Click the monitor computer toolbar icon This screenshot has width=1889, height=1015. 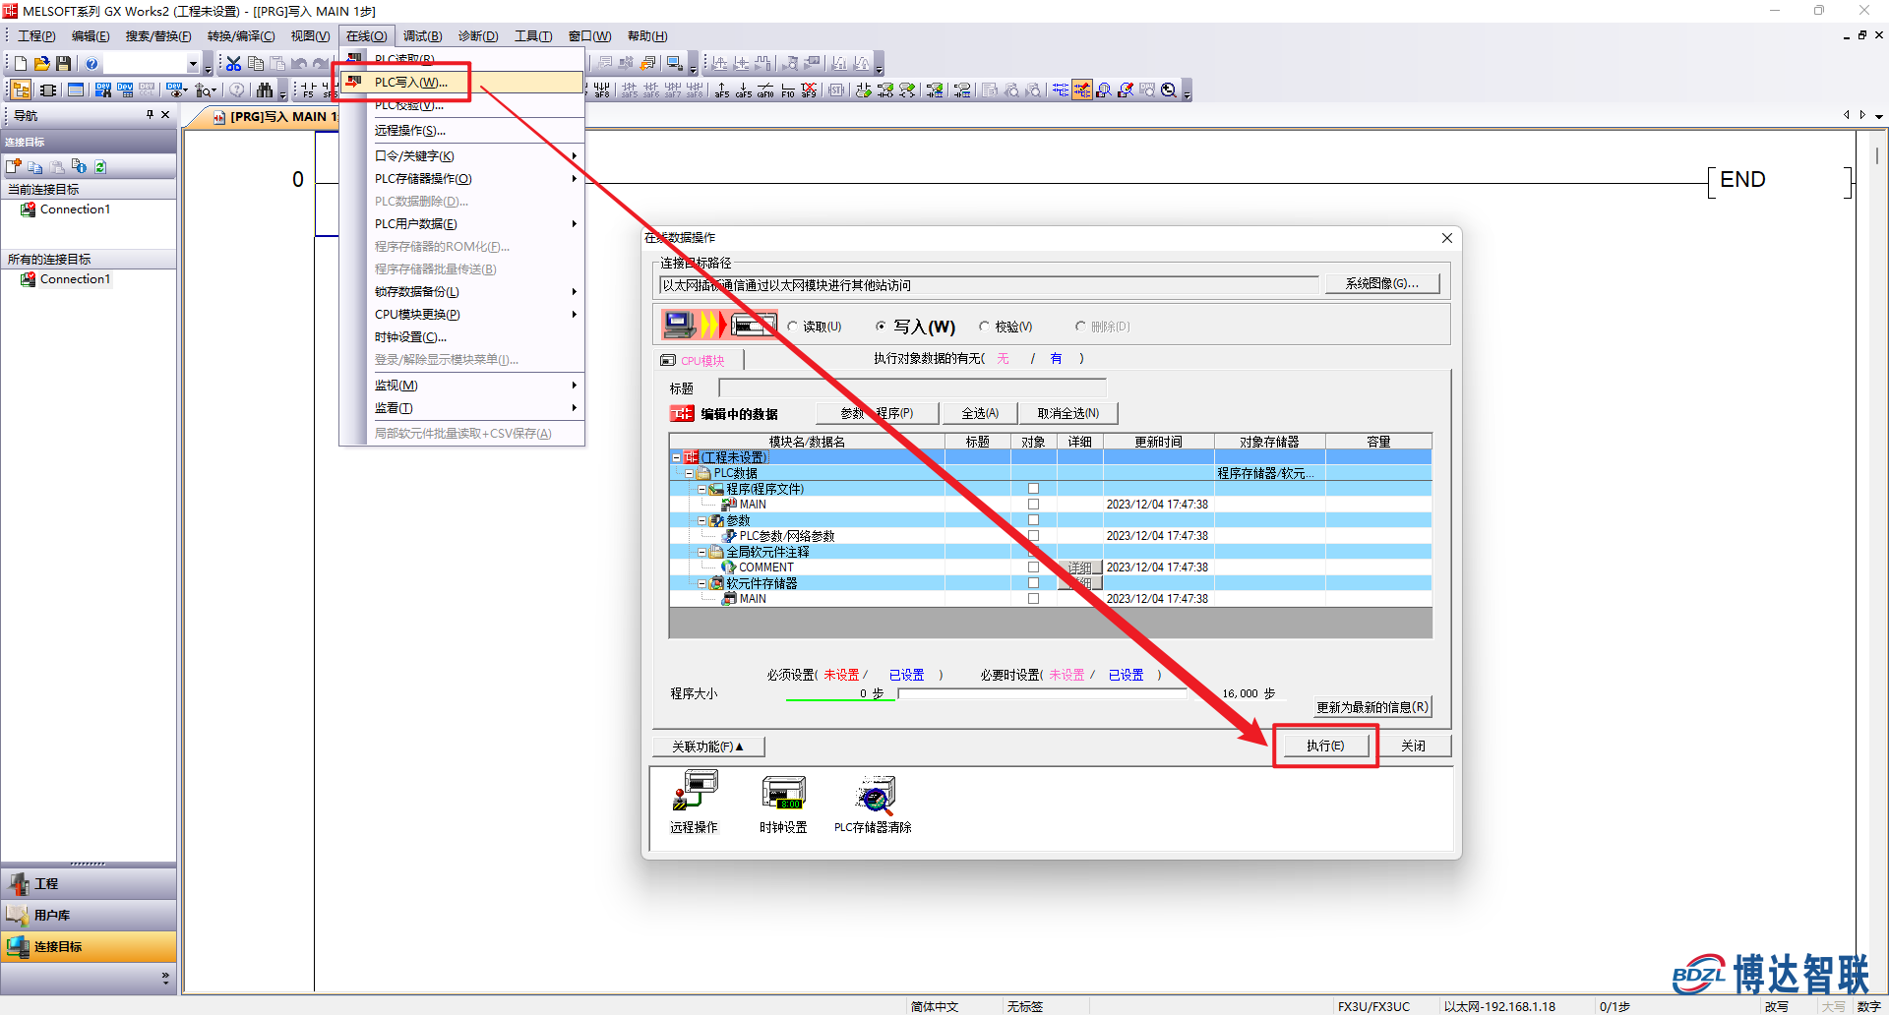click(674, 64)
